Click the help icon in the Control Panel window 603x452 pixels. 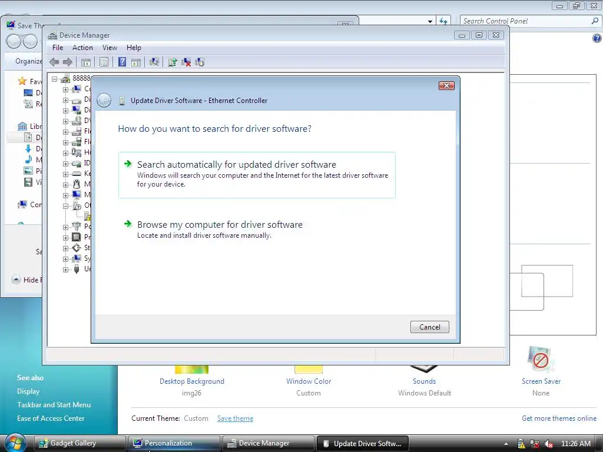point(597,38)
